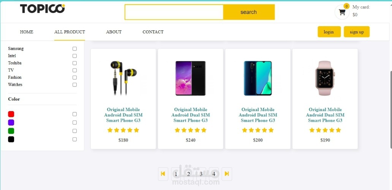Go to first page pagination arrow
Viewport: 392px width, 190px height.
163,174
